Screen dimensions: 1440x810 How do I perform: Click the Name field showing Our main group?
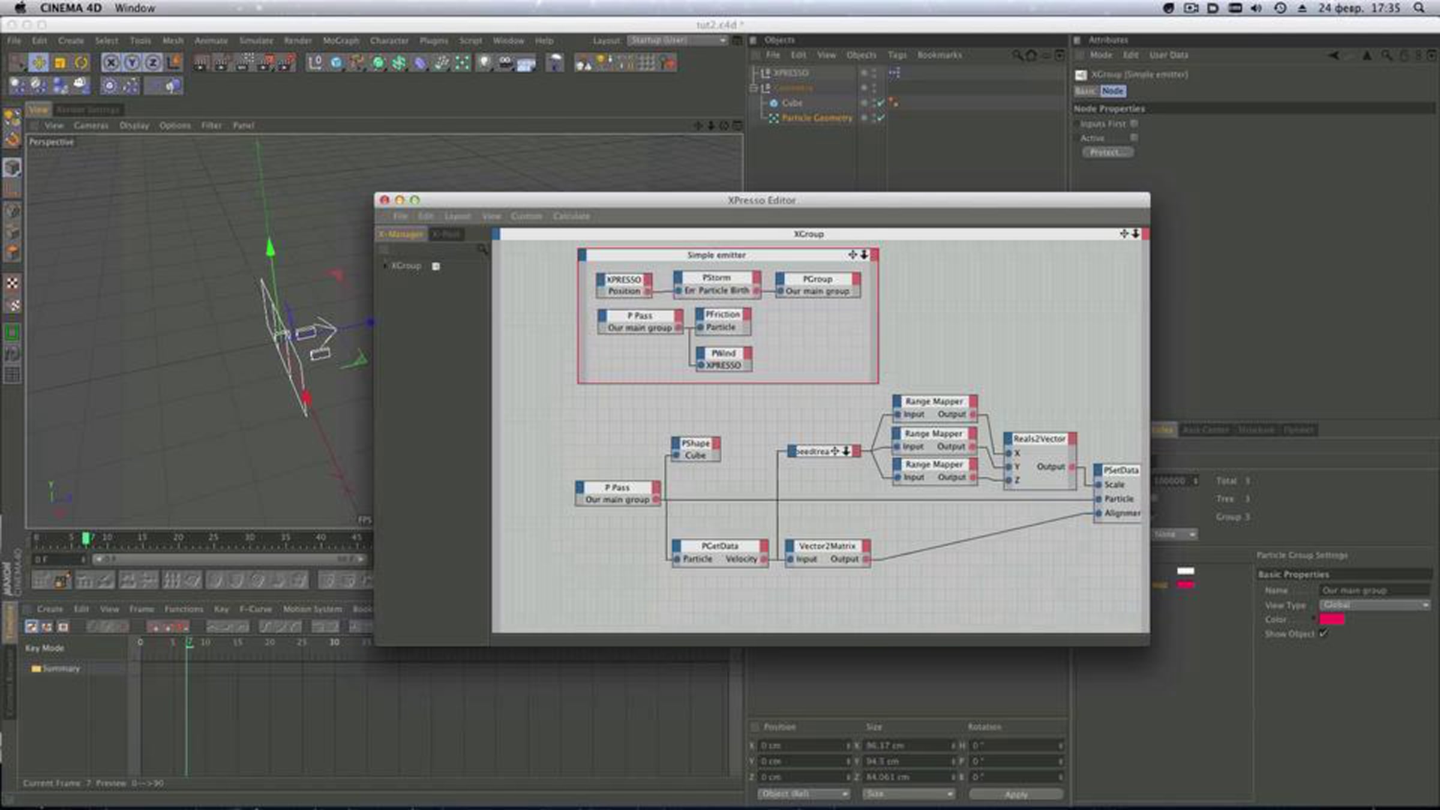pyautogui.click(x=1375, y=590)
